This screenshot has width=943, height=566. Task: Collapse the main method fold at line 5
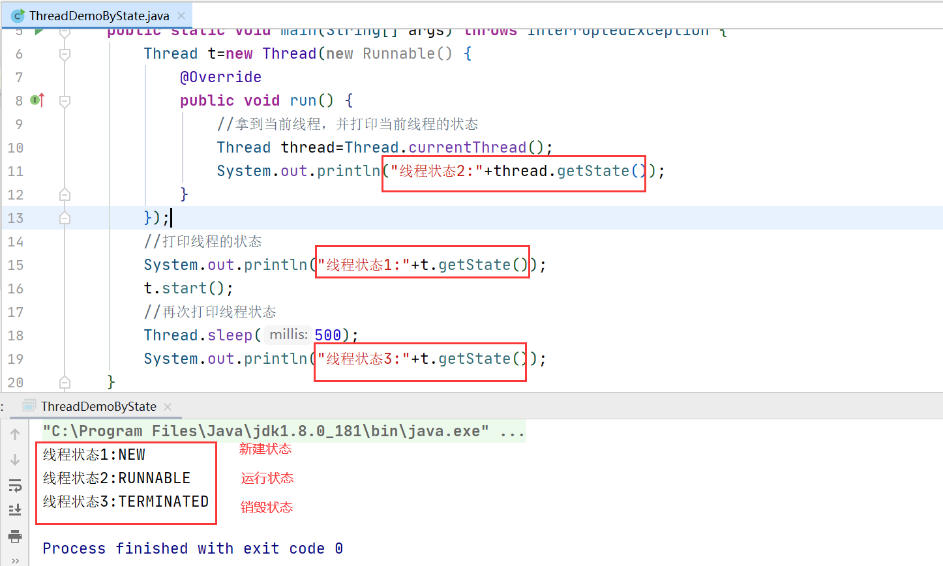pyautogui.click(x=65, y=31)
